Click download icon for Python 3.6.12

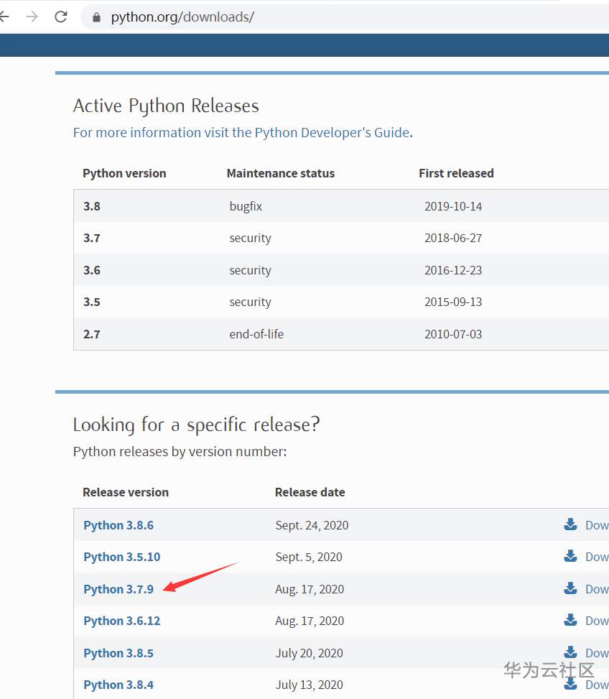tap(570, 620)
